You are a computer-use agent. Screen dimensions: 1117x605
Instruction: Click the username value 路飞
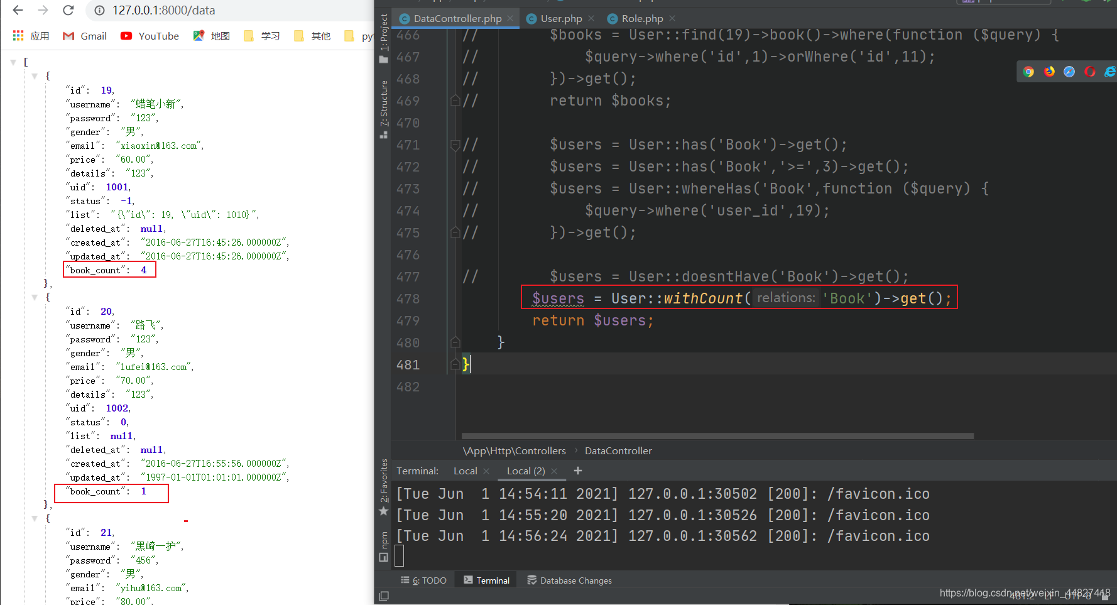click(x=147, y=325)
